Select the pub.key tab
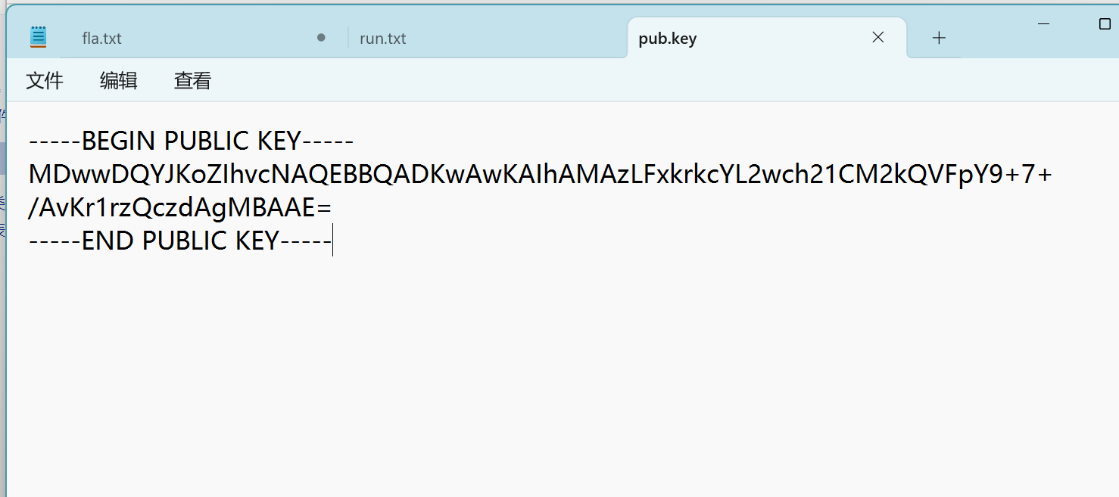The height and width of the screenshot is (497, 1119). [668, 39]
